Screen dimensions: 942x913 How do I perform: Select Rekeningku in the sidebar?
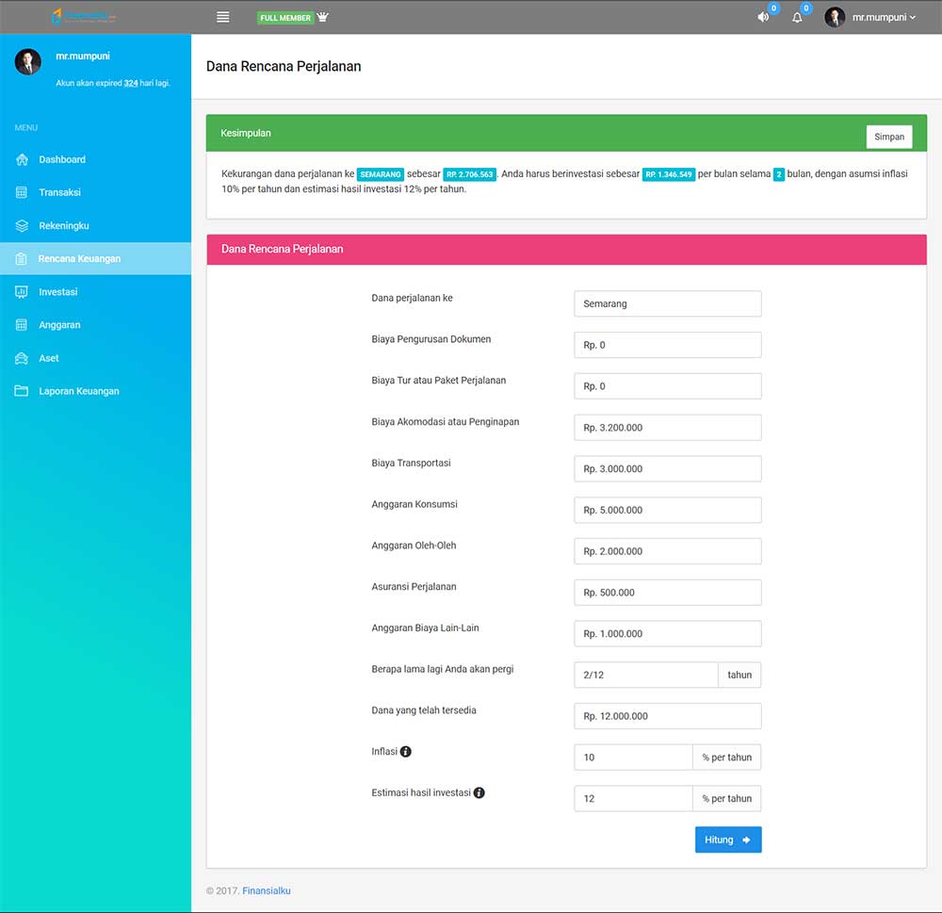click(x=63, y=226)
